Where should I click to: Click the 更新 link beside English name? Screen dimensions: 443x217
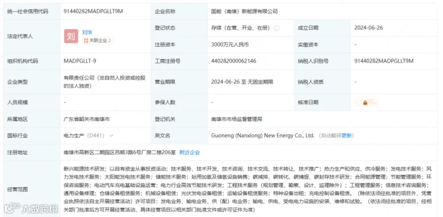[x=347, y=136]
